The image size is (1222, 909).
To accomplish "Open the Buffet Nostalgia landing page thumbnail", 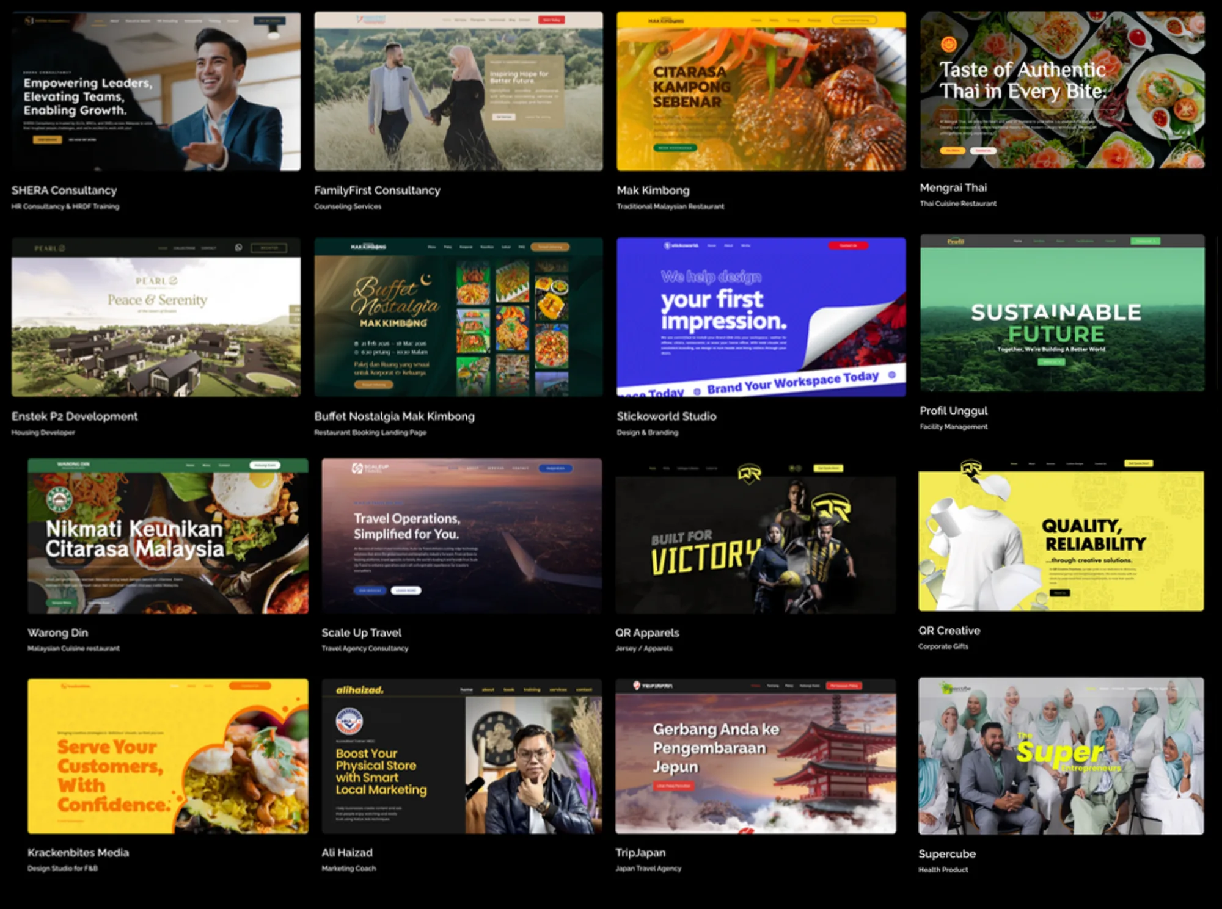I will pyautogui.click(x=458, y=317).
